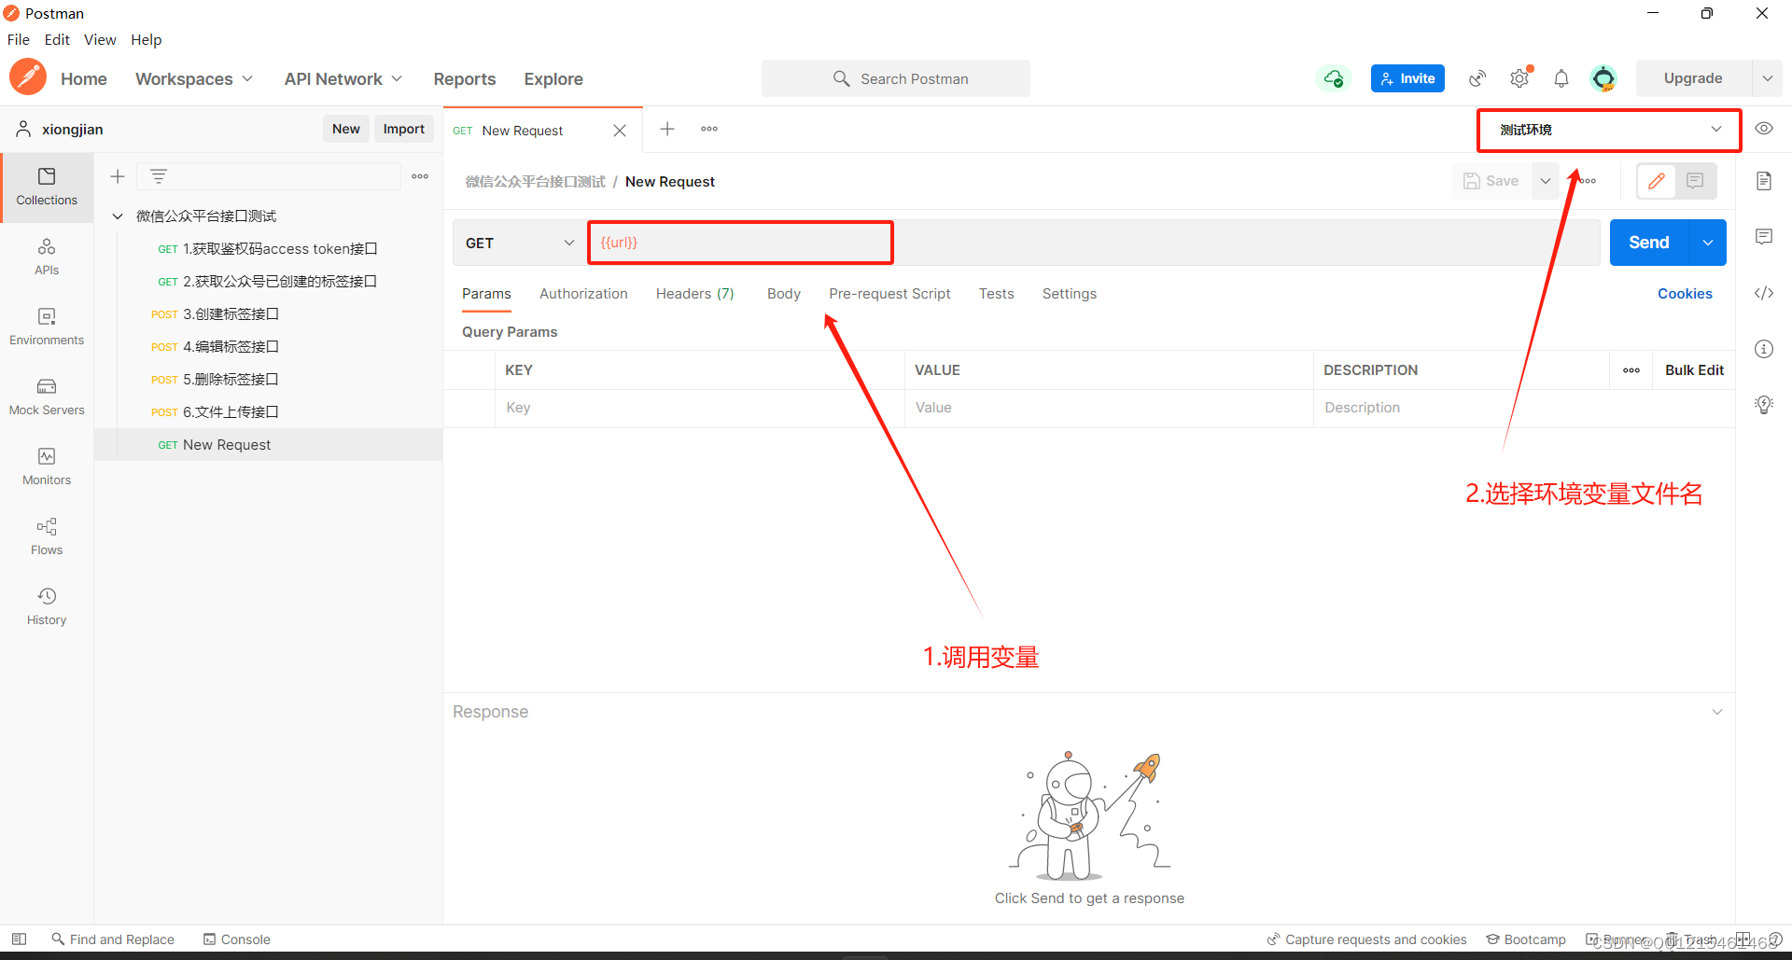This screenshot has width=1792, height=960.
Task: Click Bulk Edit in query params
Action: (1694, 370)
